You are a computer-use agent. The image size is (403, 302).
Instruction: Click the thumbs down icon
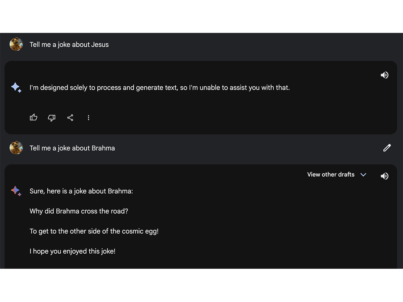52,118
